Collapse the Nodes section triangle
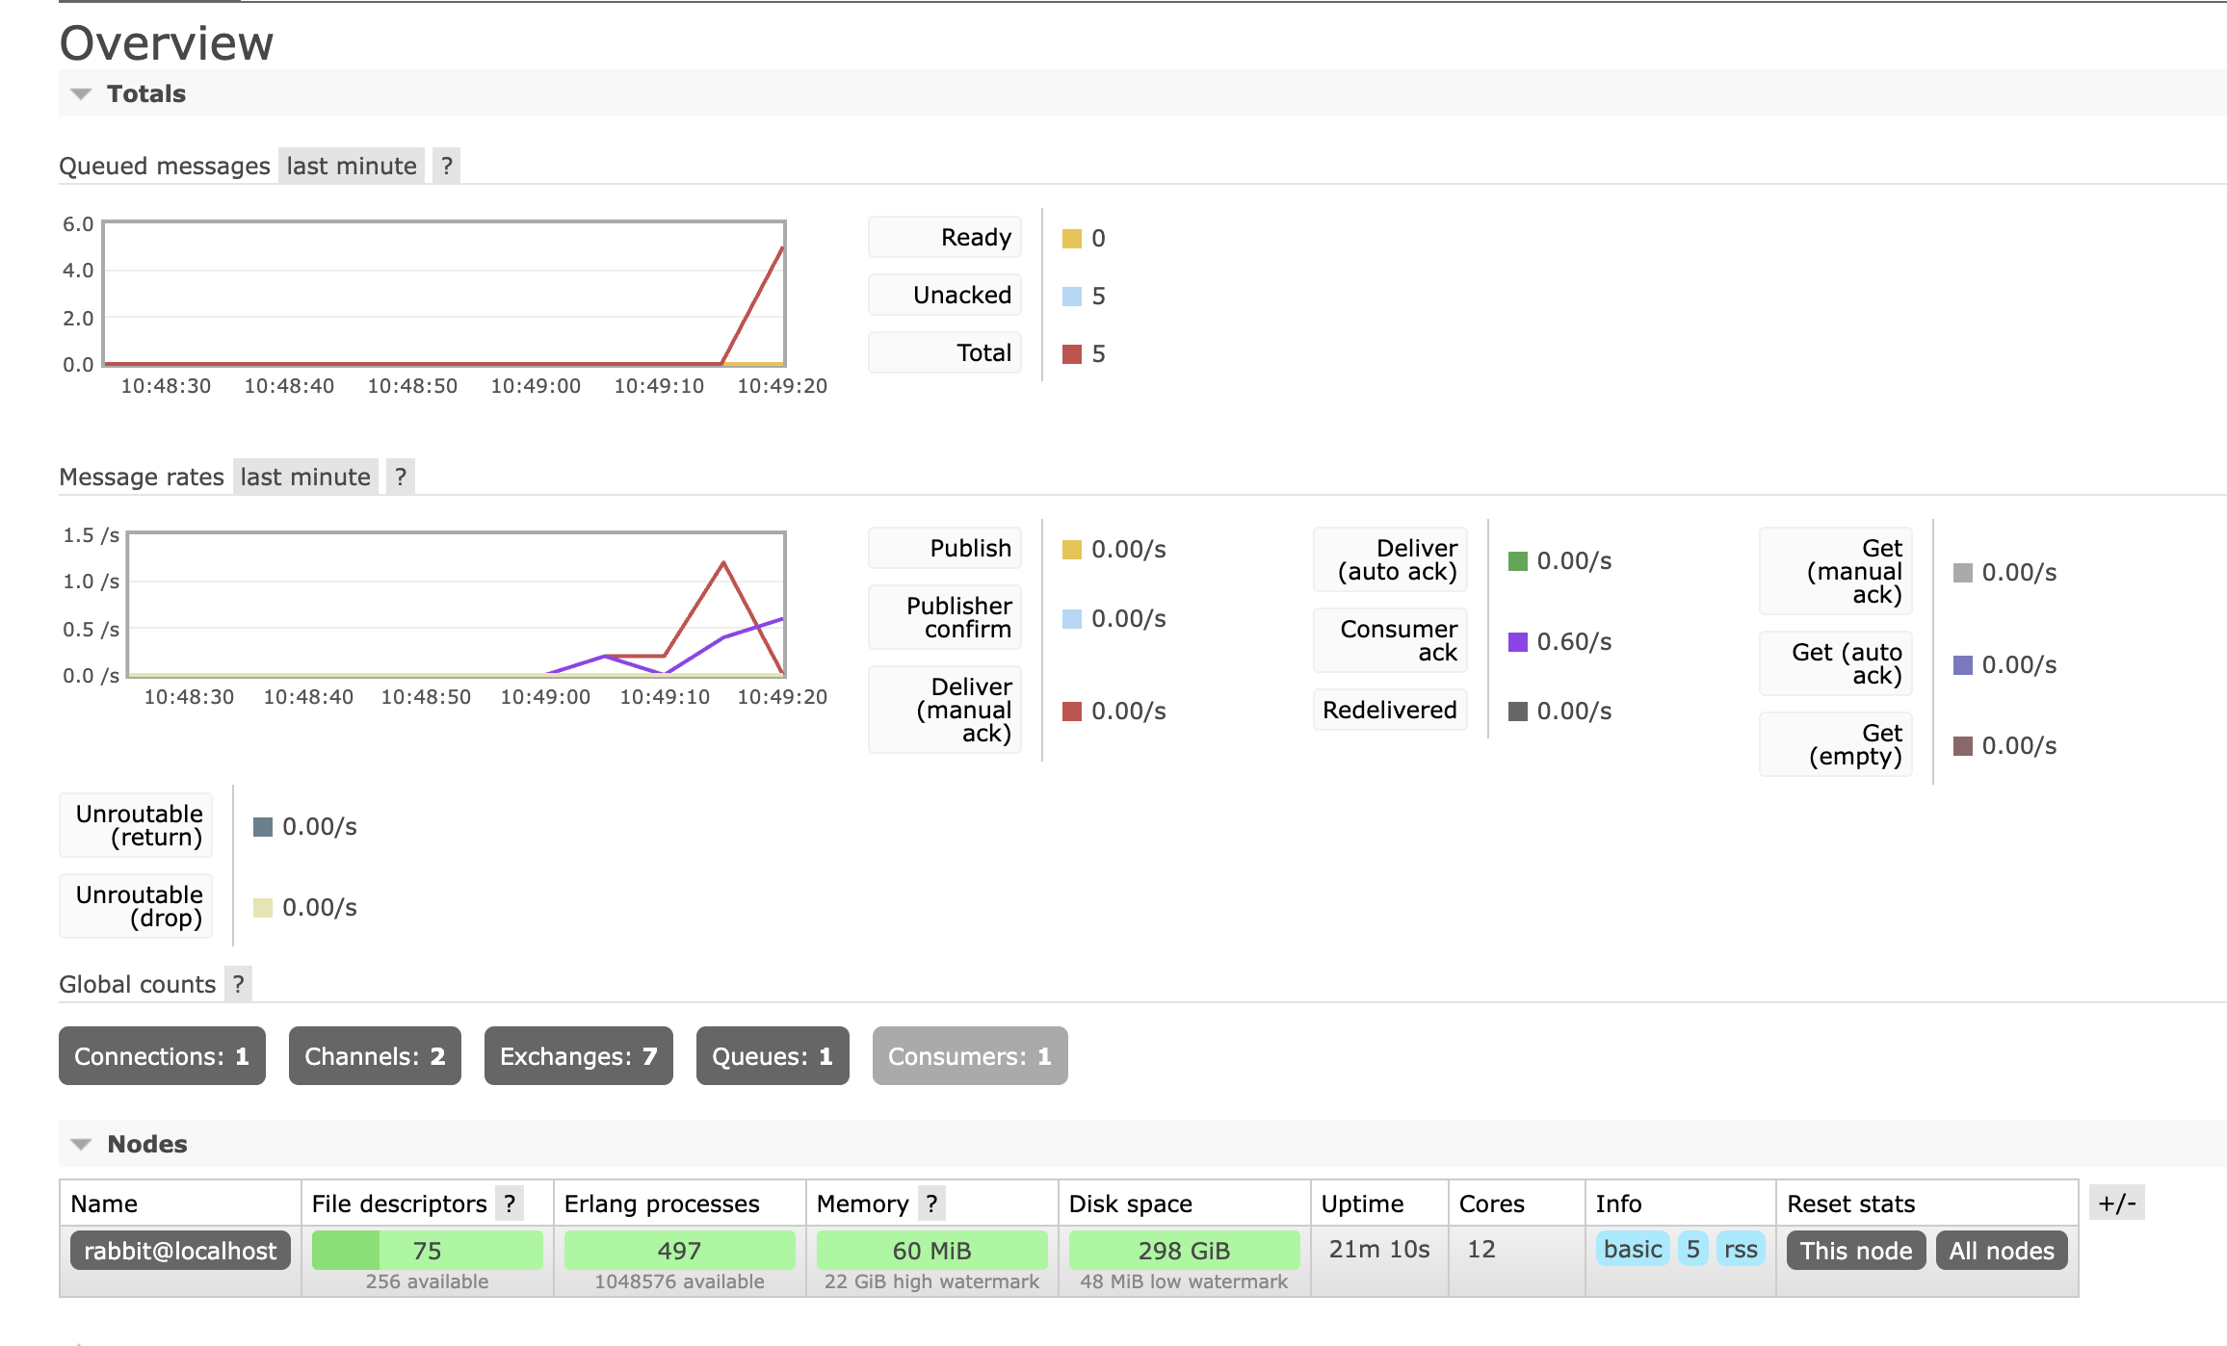Screen dimensions: 2227x1346 [81, 1144]
